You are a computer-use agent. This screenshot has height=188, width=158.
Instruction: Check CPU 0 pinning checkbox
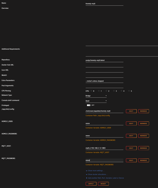pyautogui.click(x=91, y=91)
